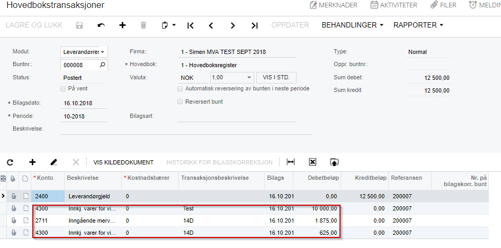Add new batch with top plus icon
Image resolution: width=501 pixels, height=248 pixels.
[122, 25]
